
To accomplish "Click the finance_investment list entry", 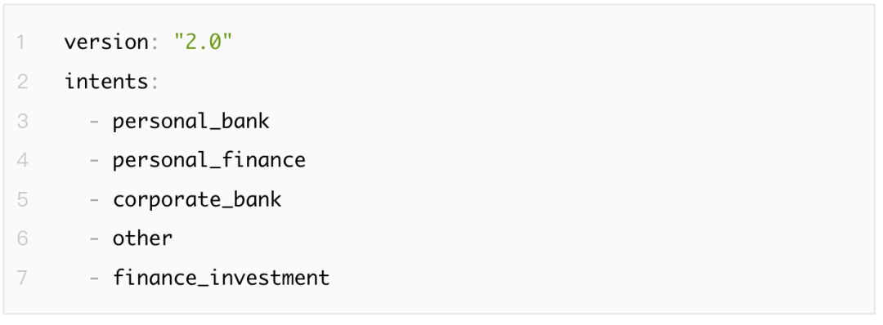I will 221,278.
